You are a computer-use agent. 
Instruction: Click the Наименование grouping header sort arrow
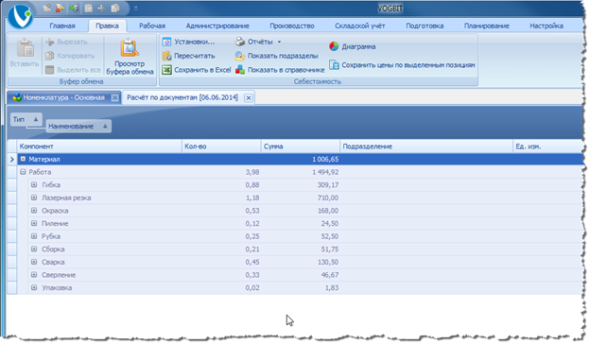[x=105, y=127]
